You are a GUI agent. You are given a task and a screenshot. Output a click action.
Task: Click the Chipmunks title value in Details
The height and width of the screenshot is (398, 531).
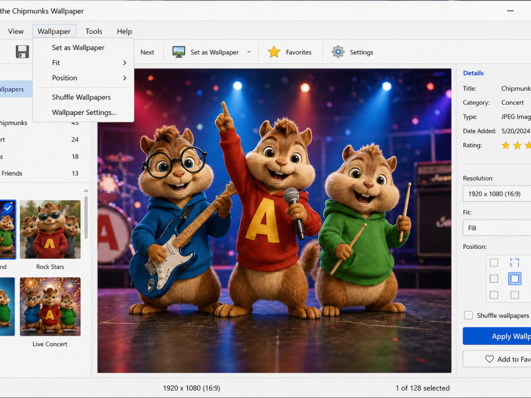(516, 89)
